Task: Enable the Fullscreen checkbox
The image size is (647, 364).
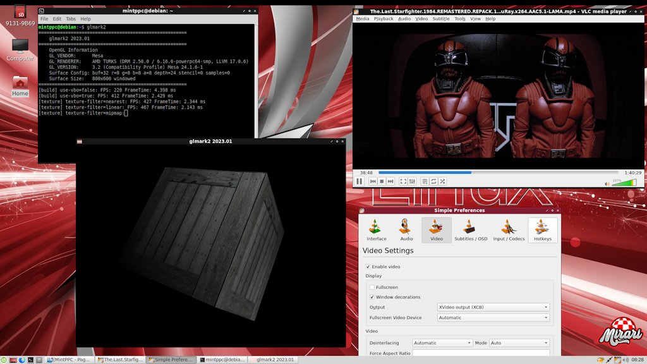Action: pyautogui.click(x=372, y=288)
